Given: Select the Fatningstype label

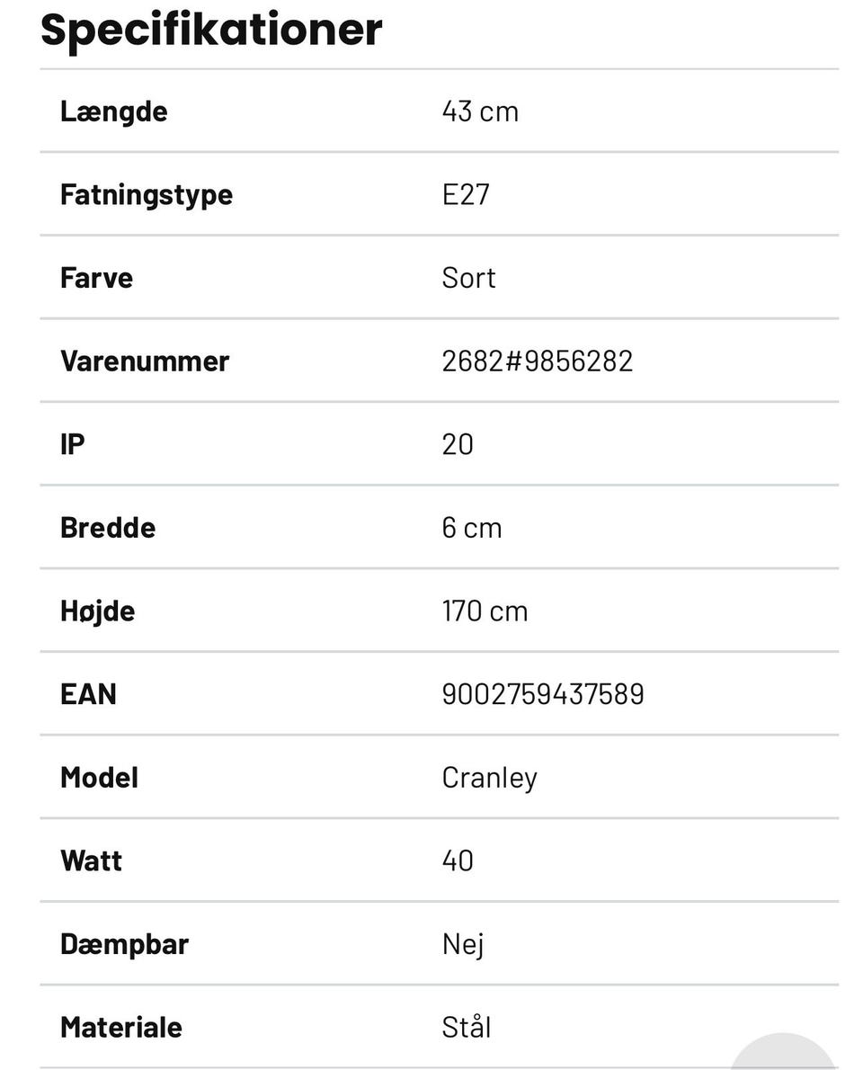Looking at the screenshot, I should click(147, 194).
